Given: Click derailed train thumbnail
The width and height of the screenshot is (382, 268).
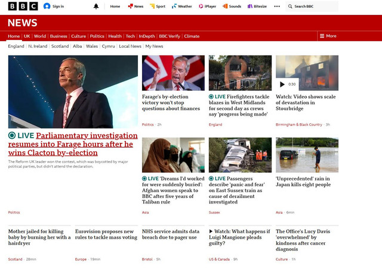Looking at the screenshot, I should coord(240,155).
